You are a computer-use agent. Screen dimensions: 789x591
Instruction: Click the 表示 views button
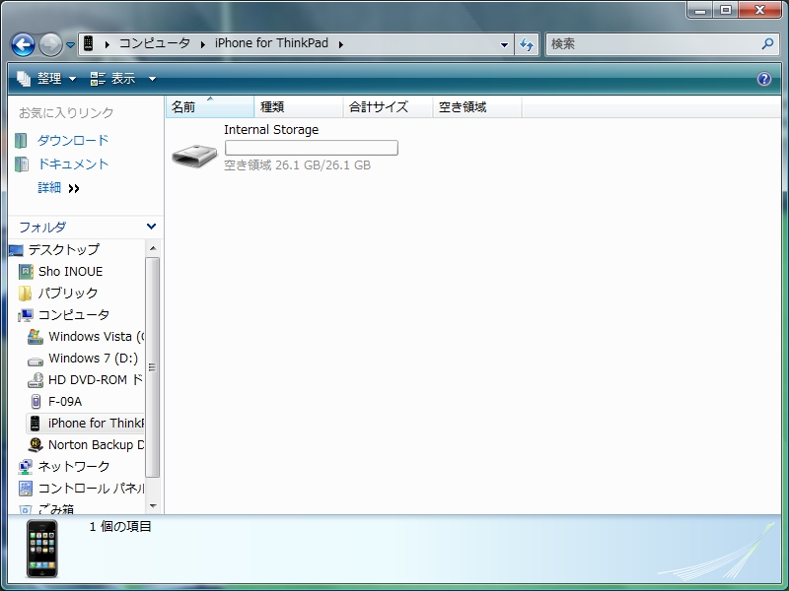click(113, 79)
